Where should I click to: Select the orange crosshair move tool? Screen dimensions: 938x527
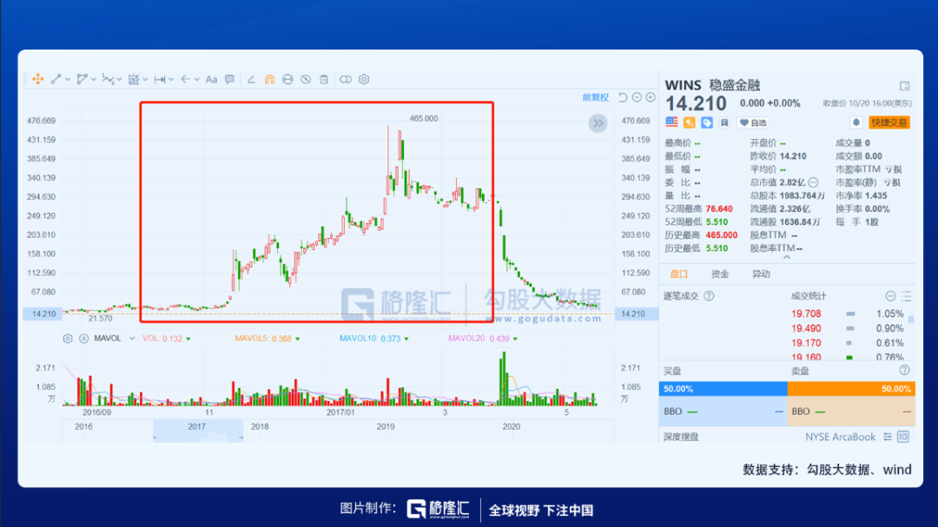37,79
